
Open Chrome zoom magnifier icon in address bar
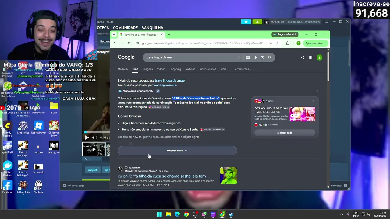271,43
